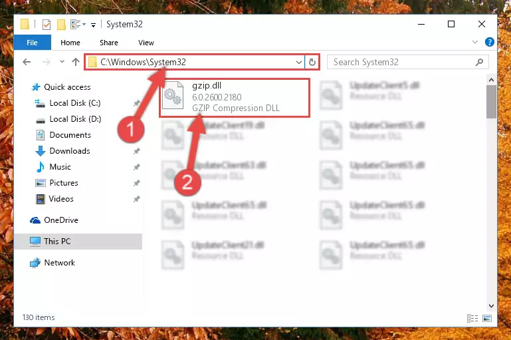The width and height of the screenshot is (511, 340).
Task: Click the gzip.dll gear file icon
Action: click(173, 96)
